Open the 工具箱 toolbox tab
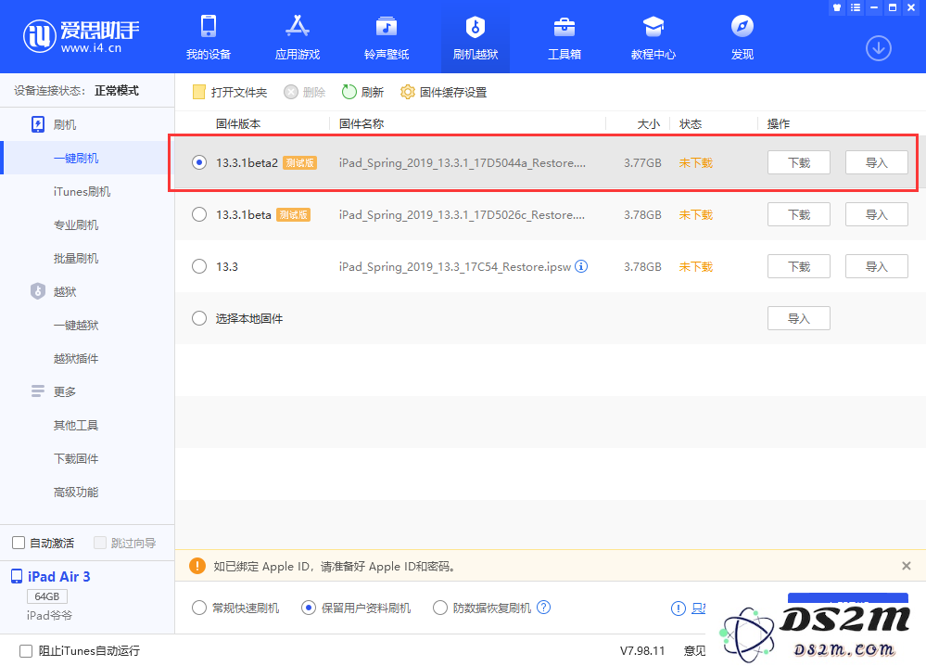This screenshot has height=666, width=926. [x=564, y=36]
